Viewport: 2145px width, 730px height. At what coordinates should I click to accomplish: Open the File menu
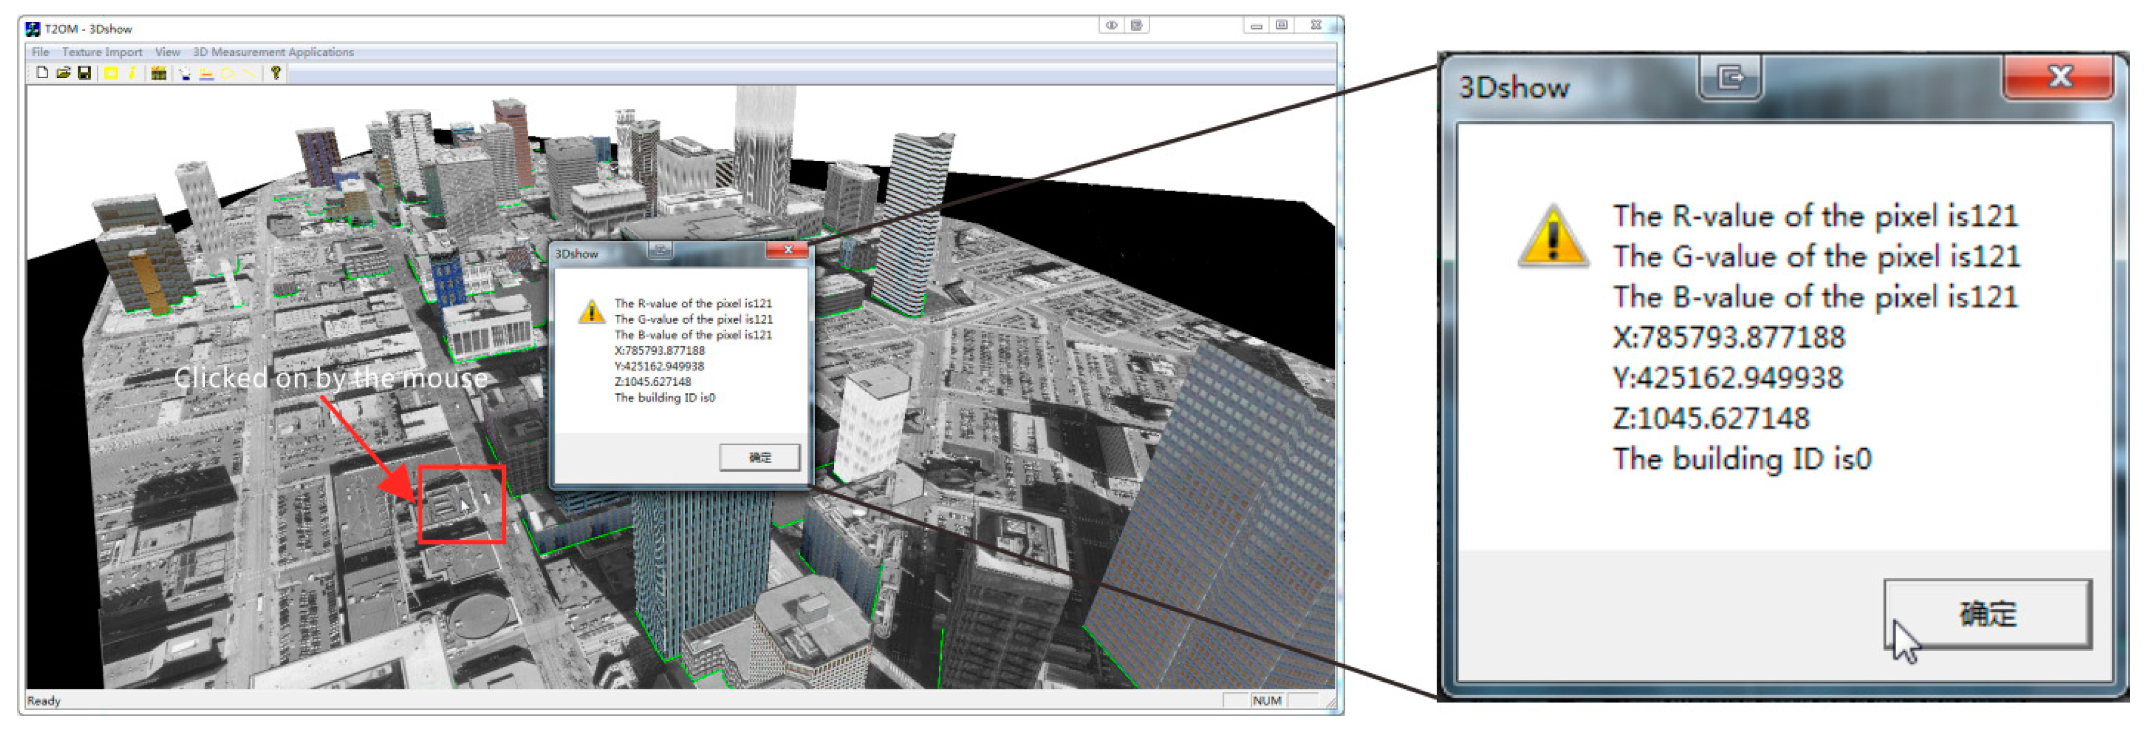pyautogui.click(x=40, y=52)
